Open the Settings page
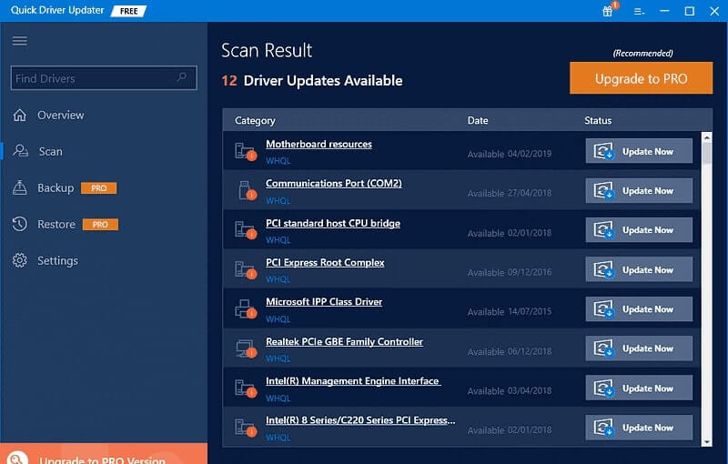 tap(57, 261)
